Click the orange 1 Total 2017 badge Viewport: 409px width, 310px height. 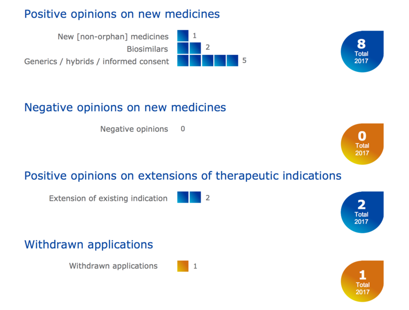pyautogui.click(x=362, y=281)
